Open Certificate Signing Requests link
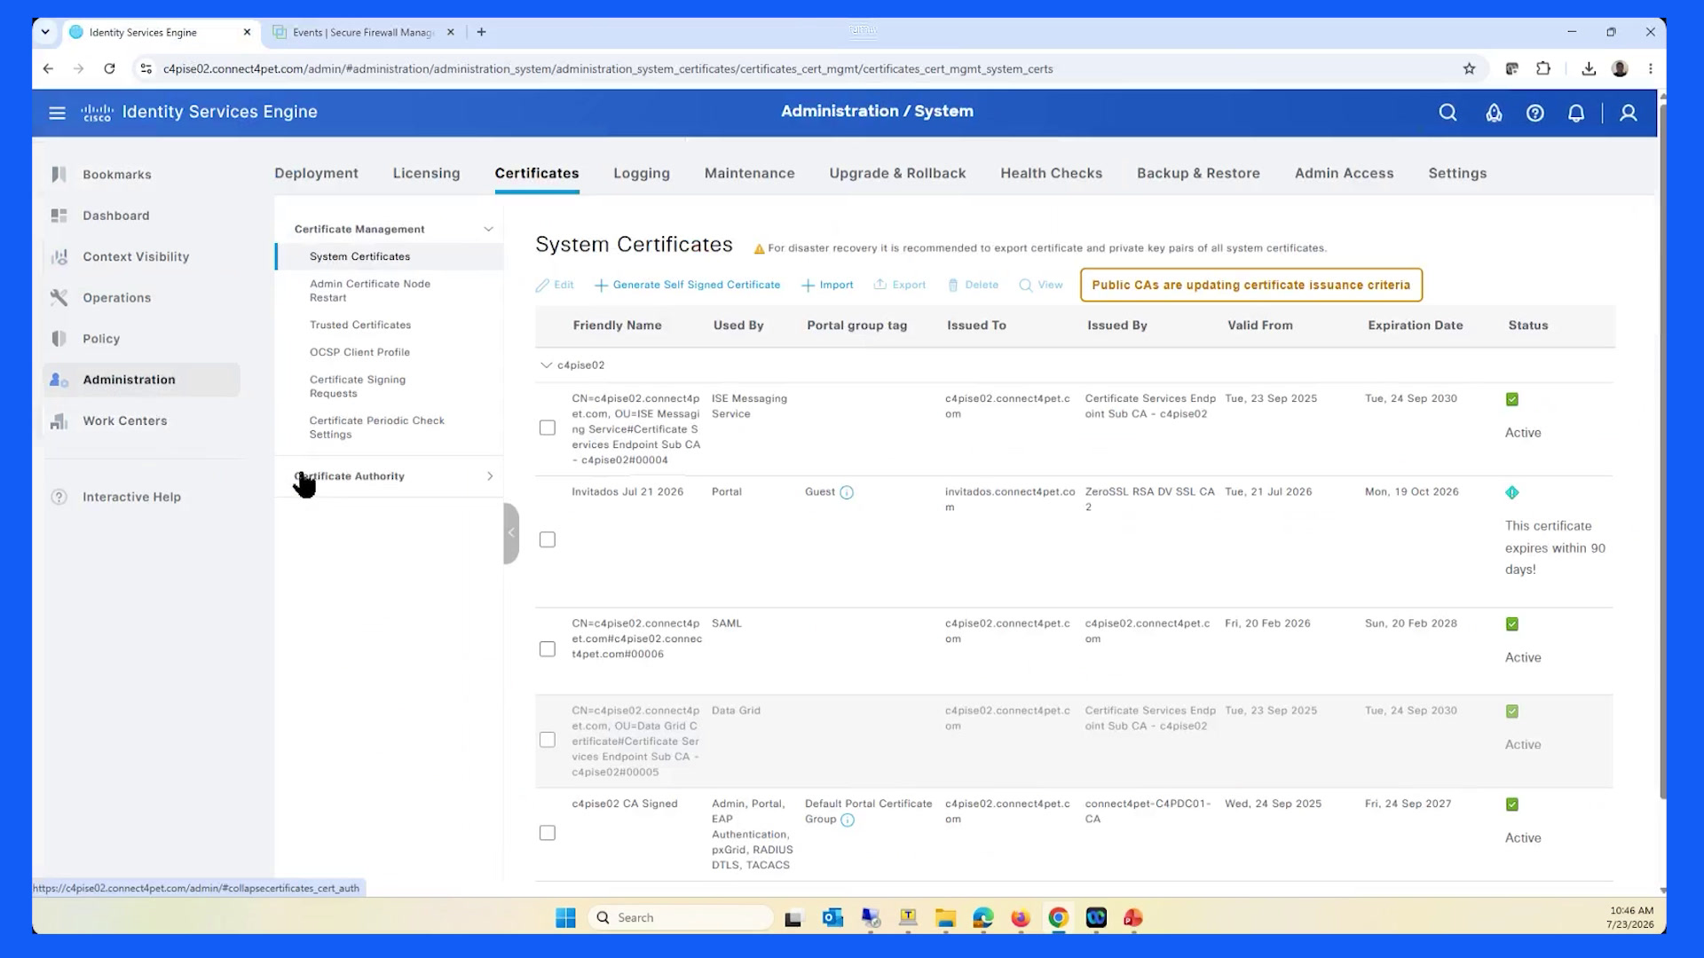 (x=358, y=387)
